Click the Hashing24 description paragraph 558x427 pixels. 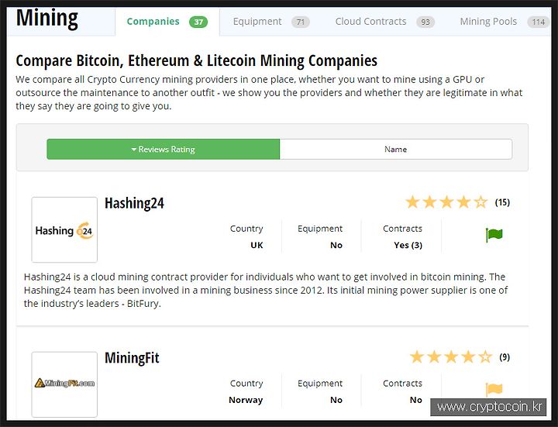pos(266,290)
